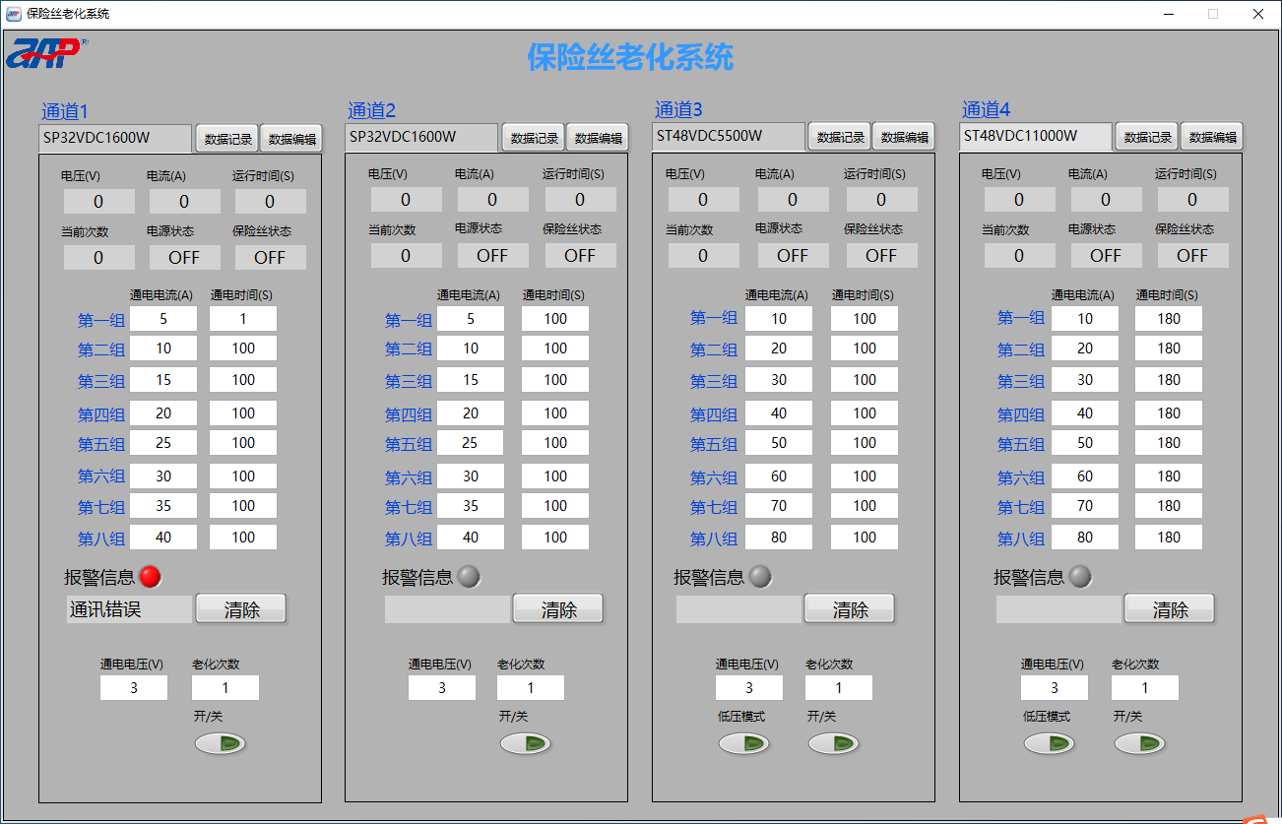This screenshot has width=1282, height=824.
Task: Enable 低压模式 switch in channel 4
Action: point(1049,743)
